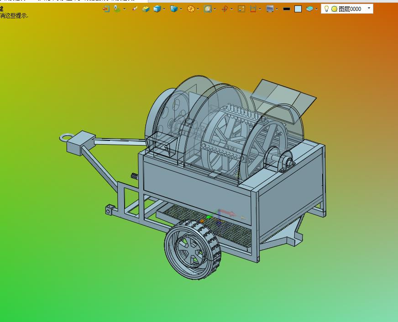Click the brown square view icon
This screenshot has width=398, height=322.
(x=241, y=9)
